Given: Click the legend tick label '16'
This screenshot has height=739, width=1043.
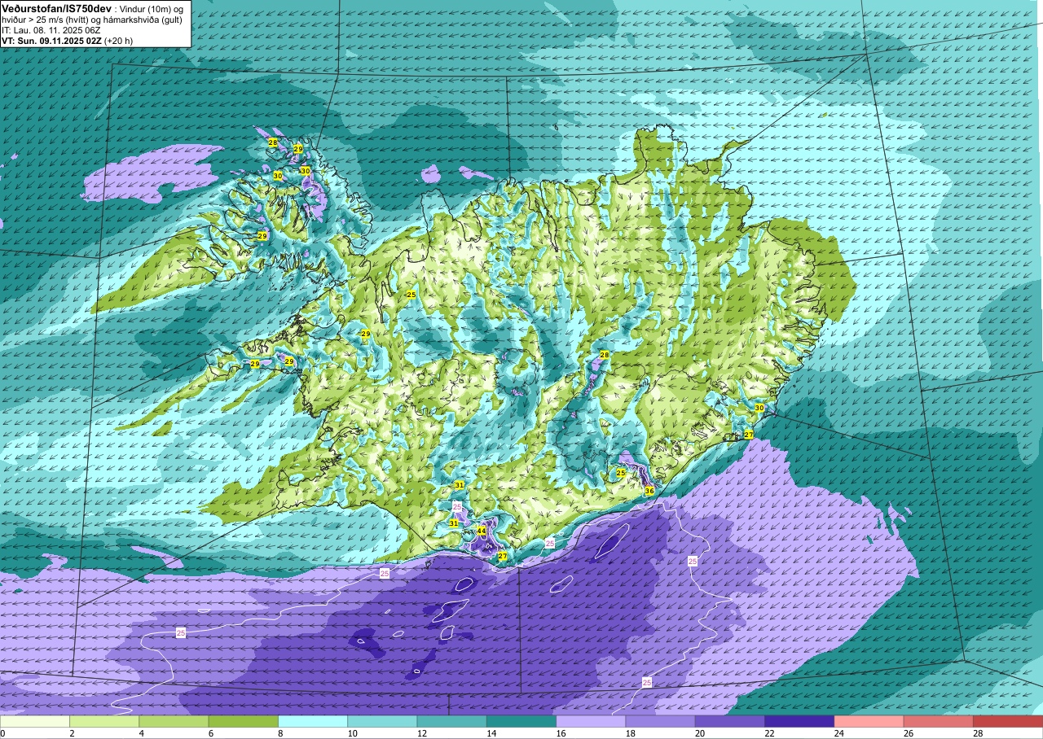Looking at the screenshot, I should tap(561, 733).
